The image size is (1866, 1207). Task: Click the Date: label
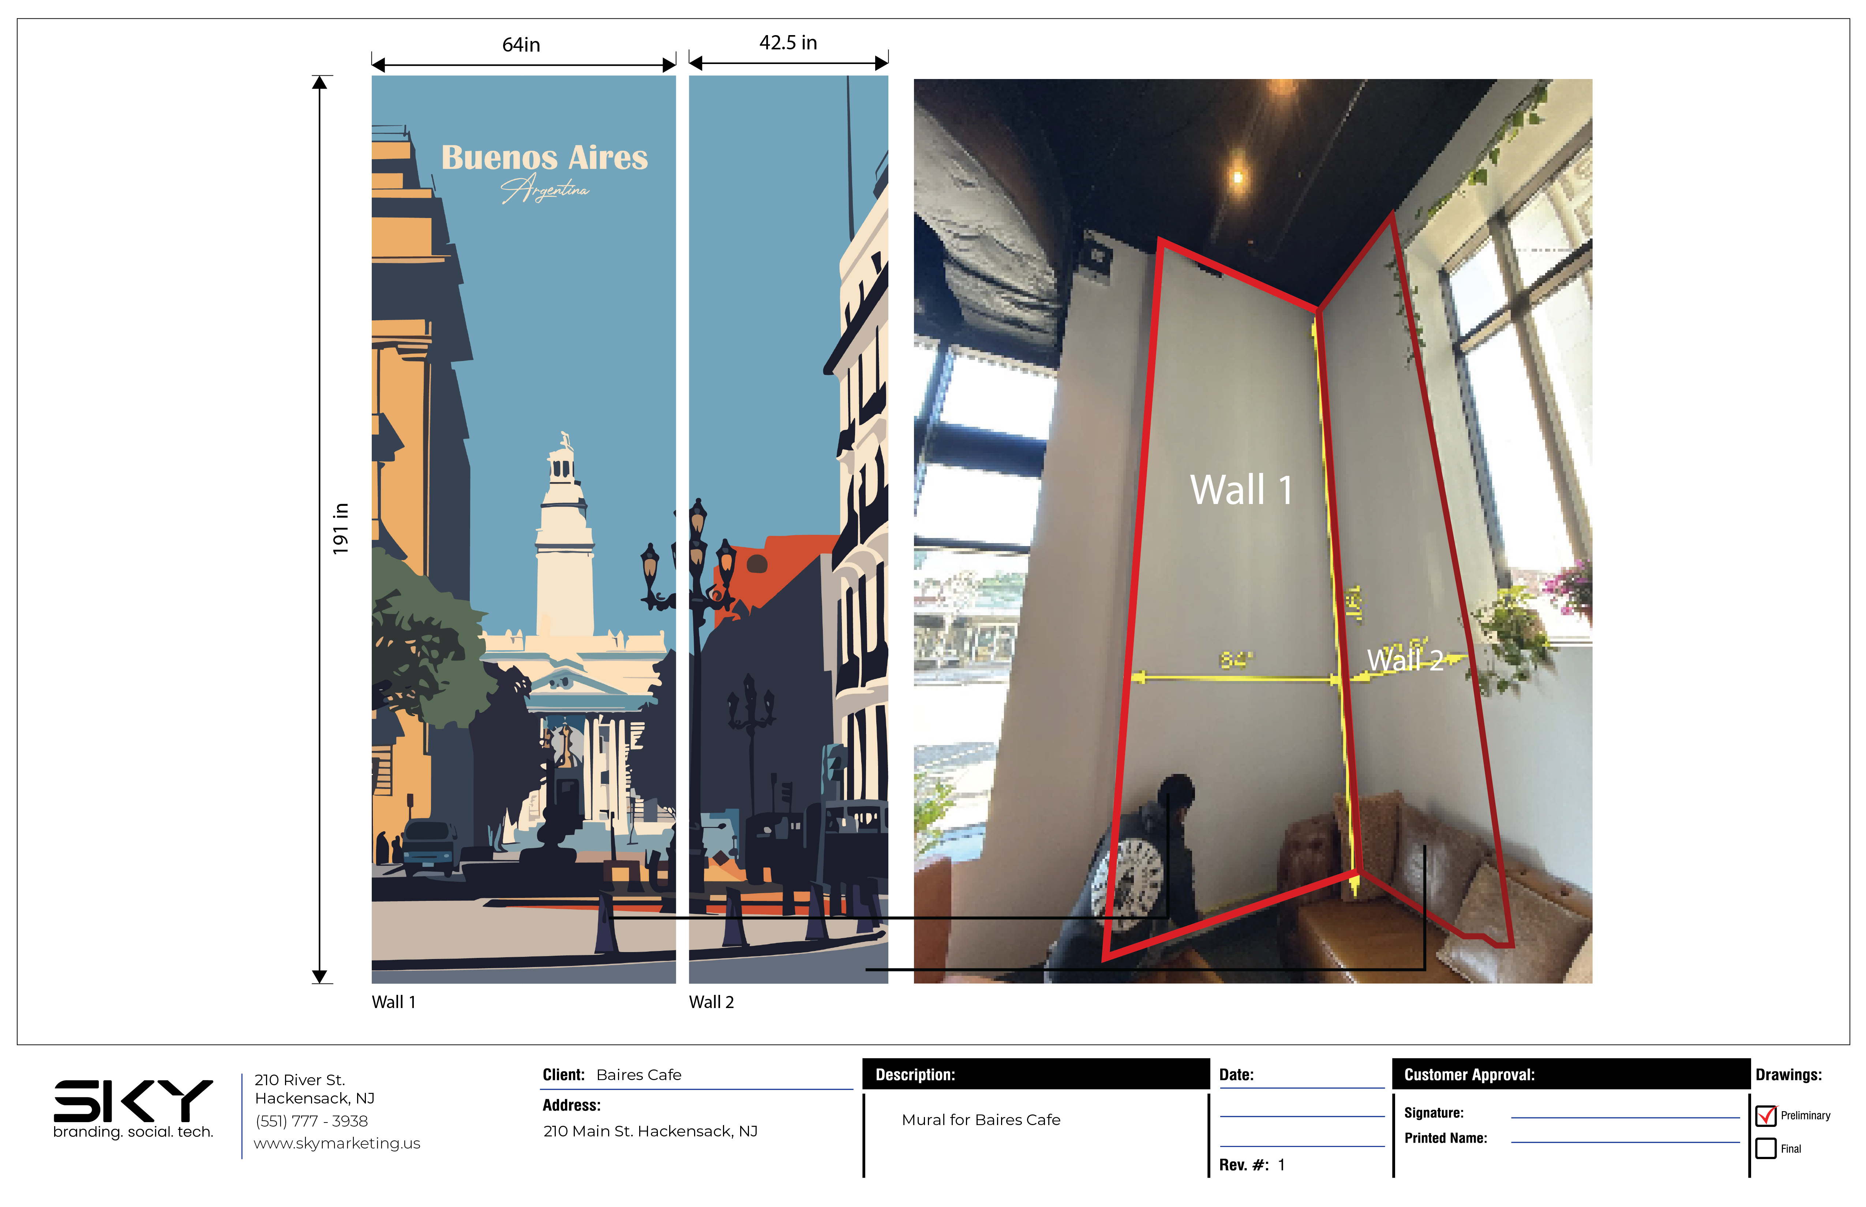1236,1075
